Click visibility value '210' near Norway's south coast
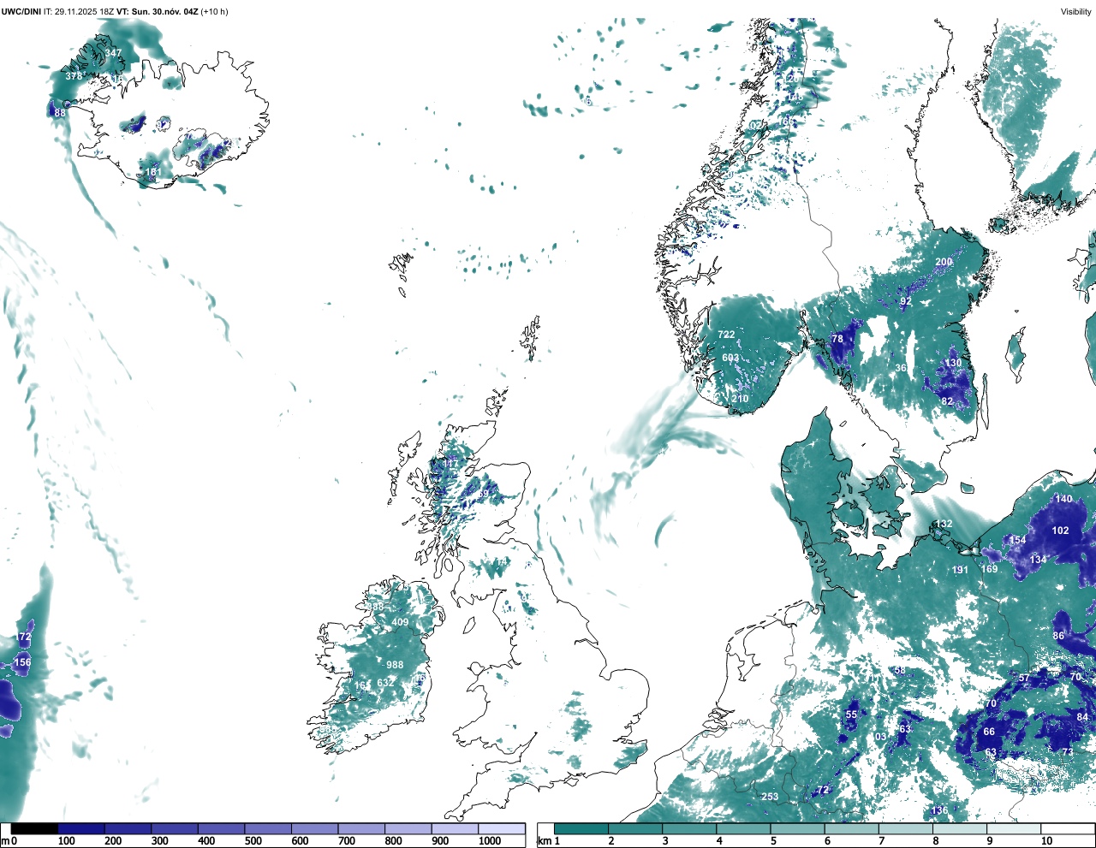 (x=741, y=399)
